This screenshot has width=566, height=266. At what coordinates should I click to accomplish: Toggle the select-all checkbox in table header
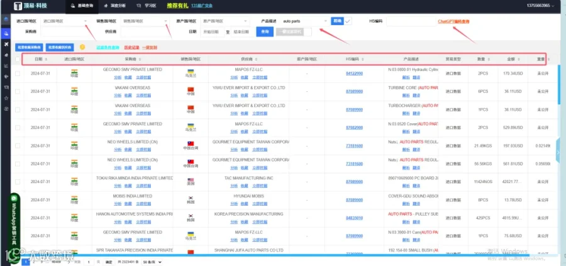[18, 59]
